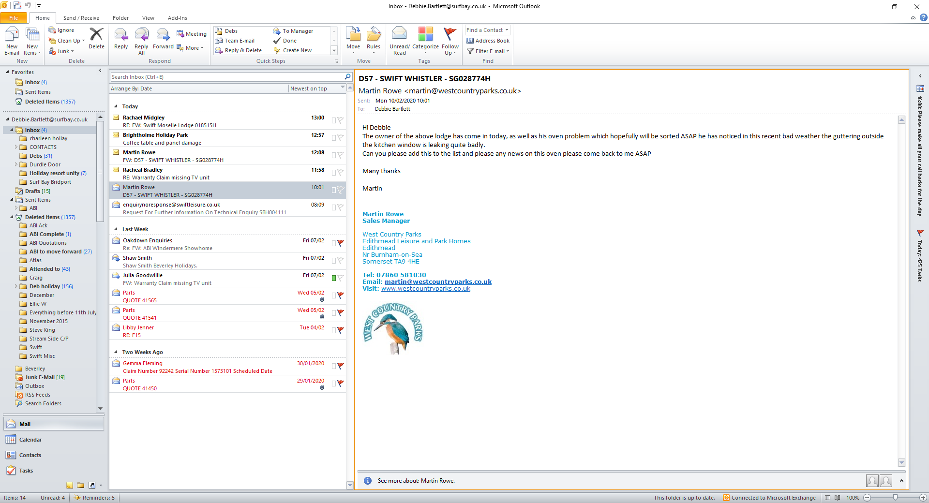Image resolution: width=929 pixels, height=503 pixels.
Task: Click the West Country Parks kingfisher logo
Action: pos(393,328)
